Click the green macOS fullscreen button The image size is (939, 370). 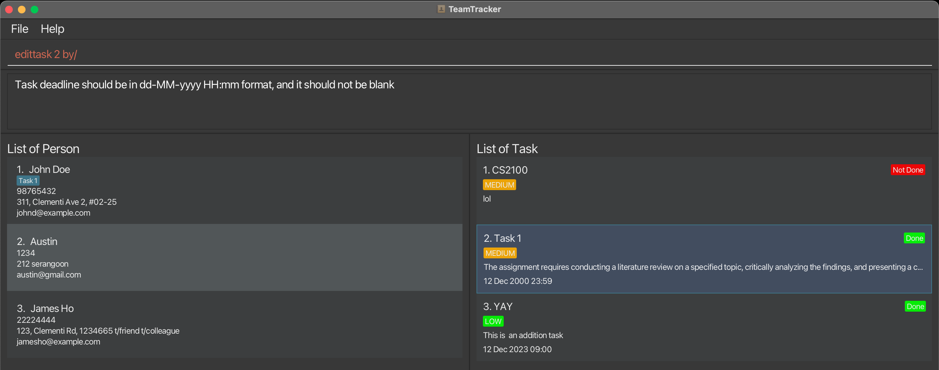34,10
